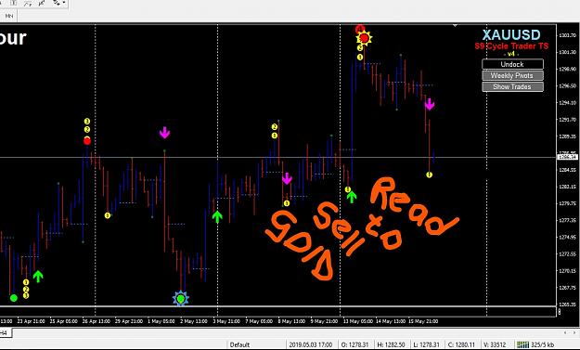This screenshot has height=350, width=580.
Task: Select the magenta down arrow above 1 May
Action: (164, 133)
